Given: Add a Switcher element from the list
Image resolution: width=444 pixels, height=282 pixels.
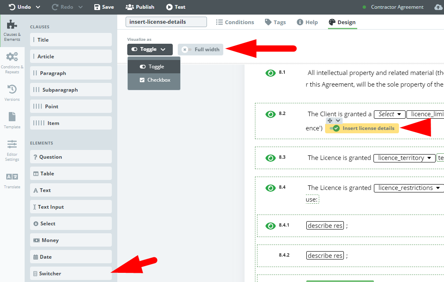Looking at the screenshot, I should click(71, 274).
